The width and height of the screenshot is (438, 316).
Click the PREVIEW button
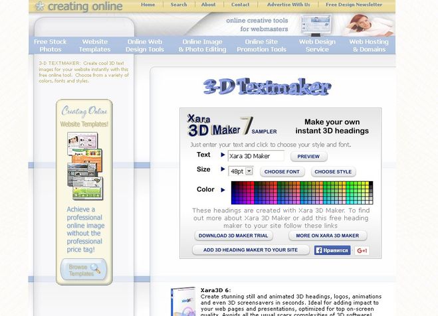(x=308, y=157)
